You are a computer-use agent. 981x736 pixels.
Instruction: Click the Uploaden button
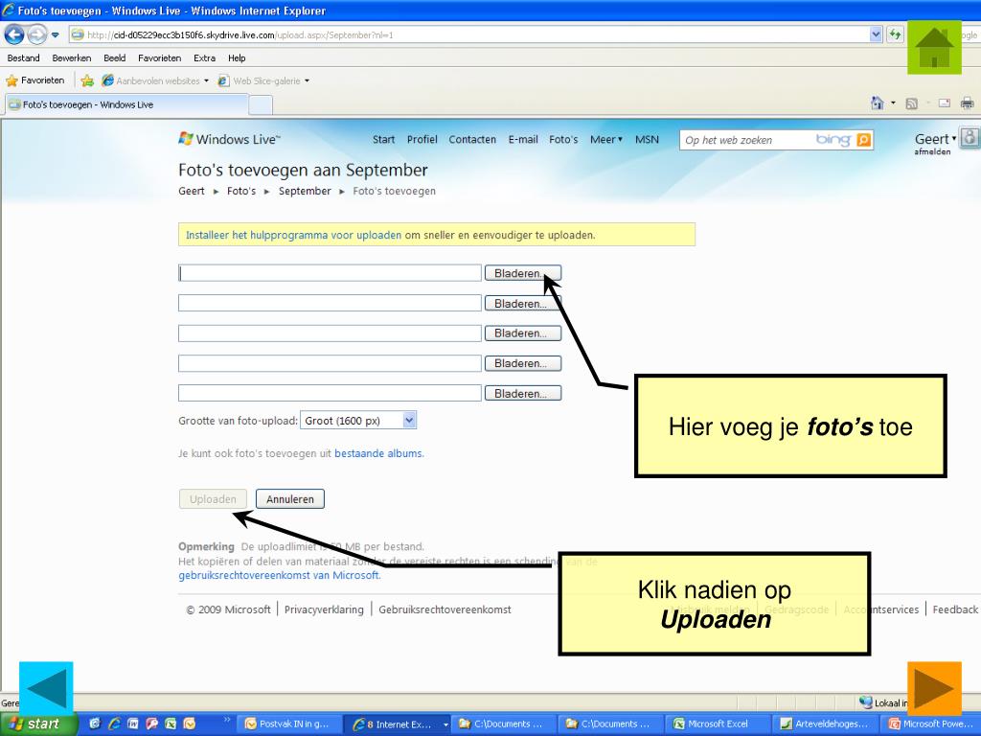[x=213, y=498]
